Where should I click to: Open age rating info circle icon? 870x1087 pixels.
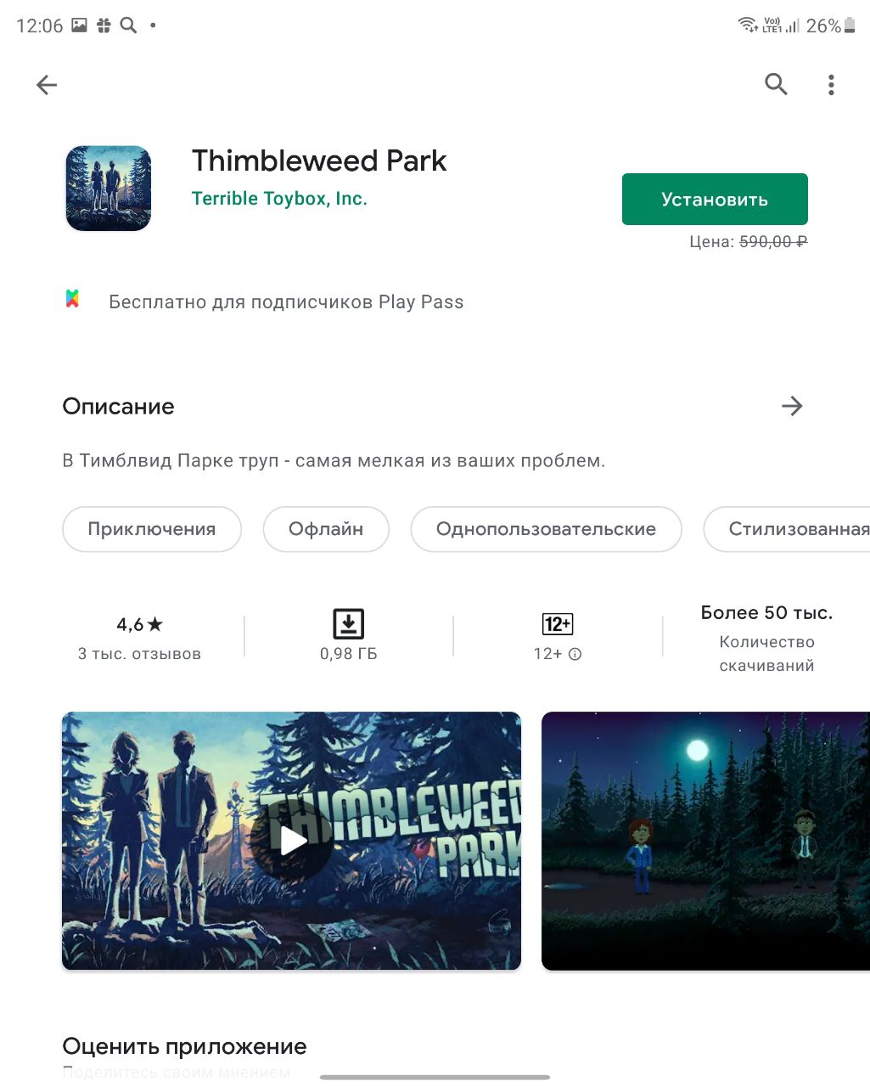coord(575,654)
